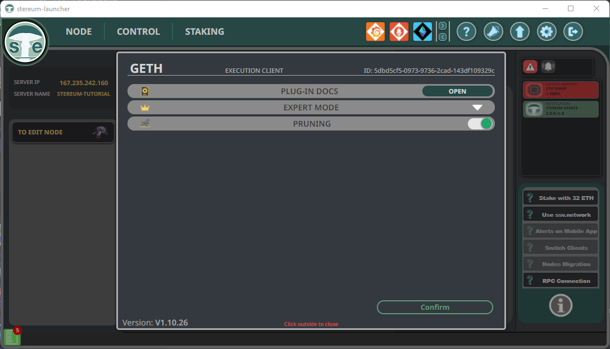Click the GETH title heading

146,69
